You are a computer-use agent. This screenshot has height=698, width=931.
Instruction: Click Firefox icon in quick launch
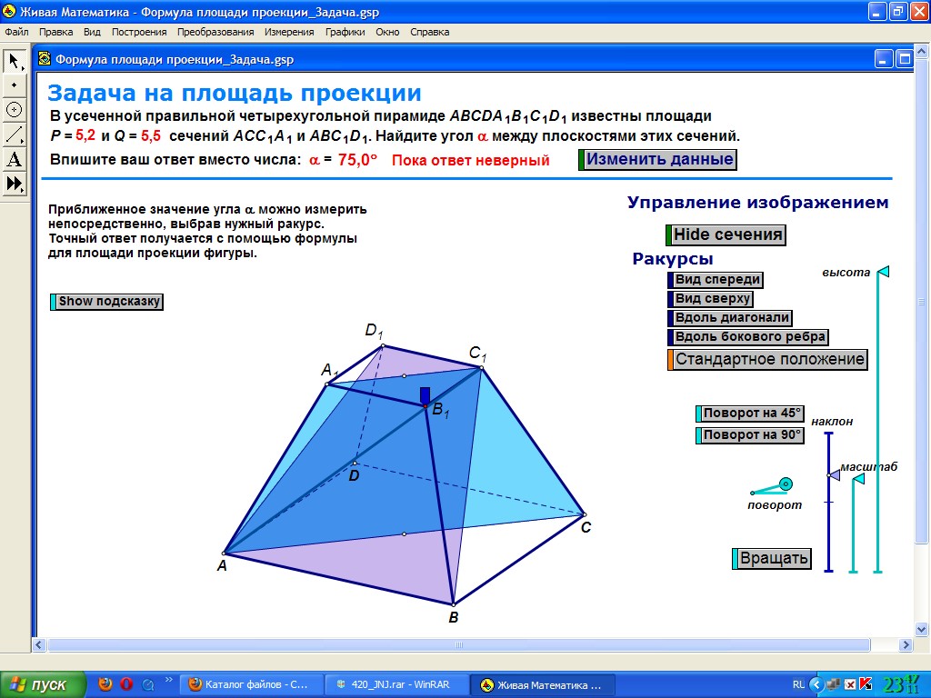click(106, 684)
